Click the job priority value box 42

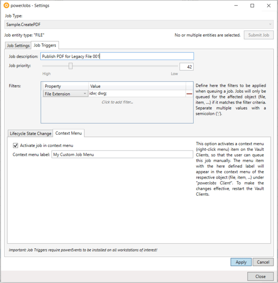pos(186,67)
